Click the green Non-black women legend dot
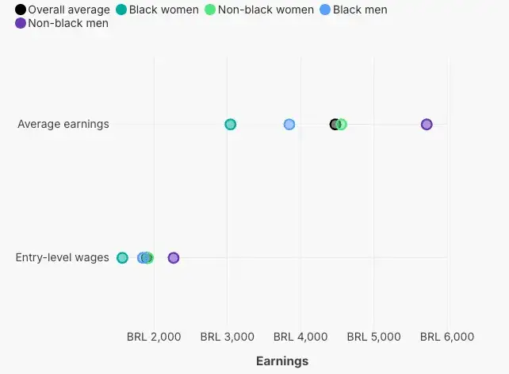Image resolution: width=509 pixels, height=374 pixels. pyautogui.click(x=210, y=10)
